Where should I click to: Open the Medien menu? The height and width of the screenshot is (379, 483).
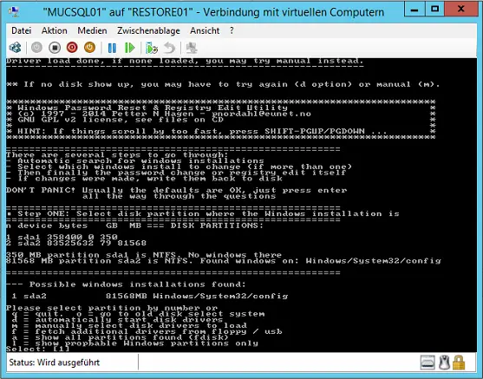point(92,30)
